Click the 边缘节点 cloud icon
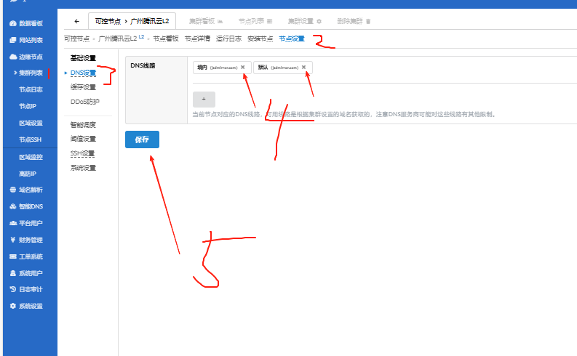Viewport: 577px width, 356px height. 13,57
